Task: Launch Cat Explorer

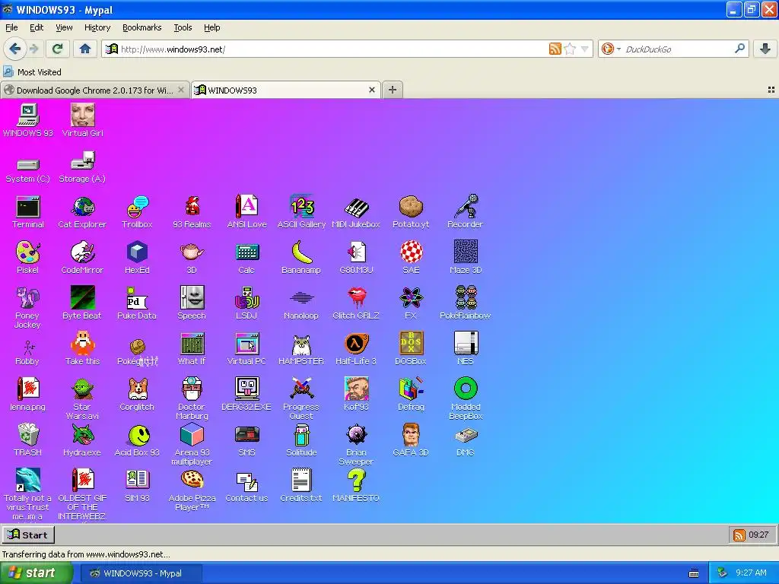Action: (x=82, y=212)
